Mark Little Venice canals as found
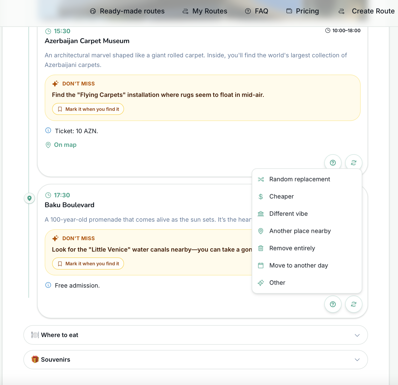398x385 pixels. 88,264
